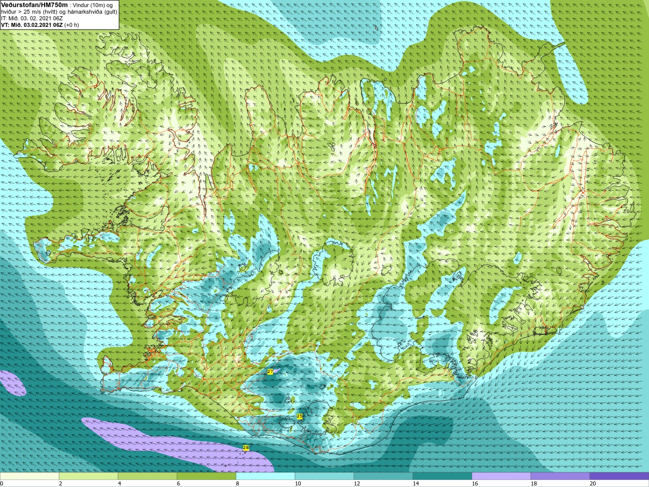Viewport: 649px width, 487px height.
Task: Click the scale label 2
Action: coord(60,483)
